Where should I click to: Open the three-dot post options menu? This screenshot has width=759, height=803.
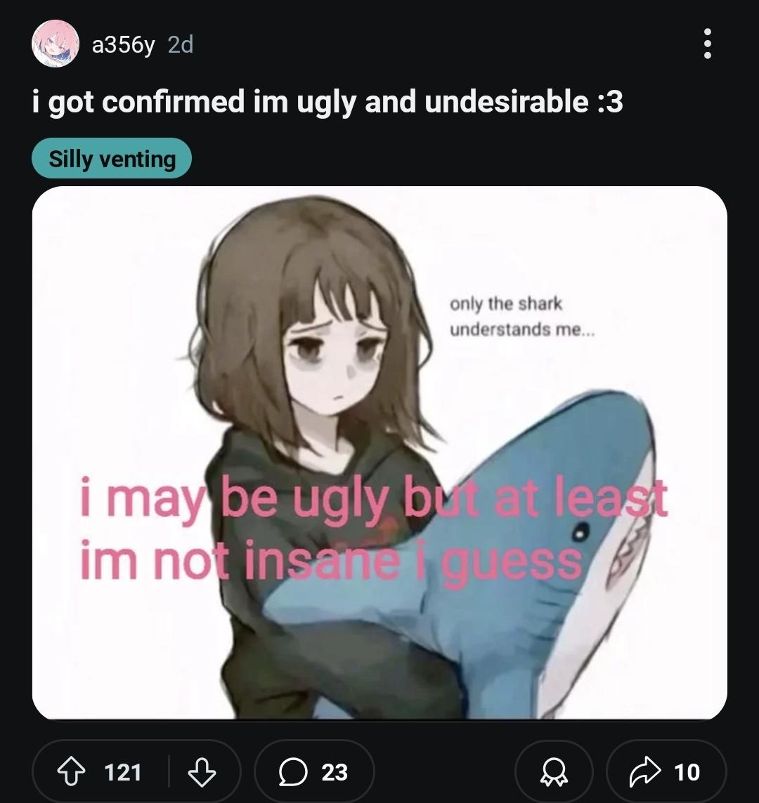(x=707, y=44)
